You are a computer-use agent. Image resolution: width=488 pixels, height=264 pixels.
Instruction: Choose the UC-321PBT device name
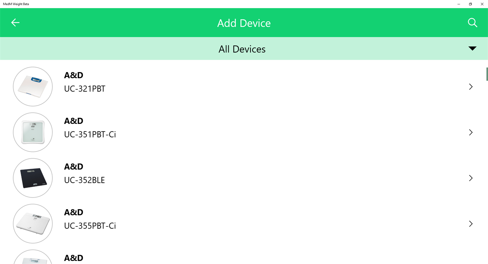tap(85, 89)
